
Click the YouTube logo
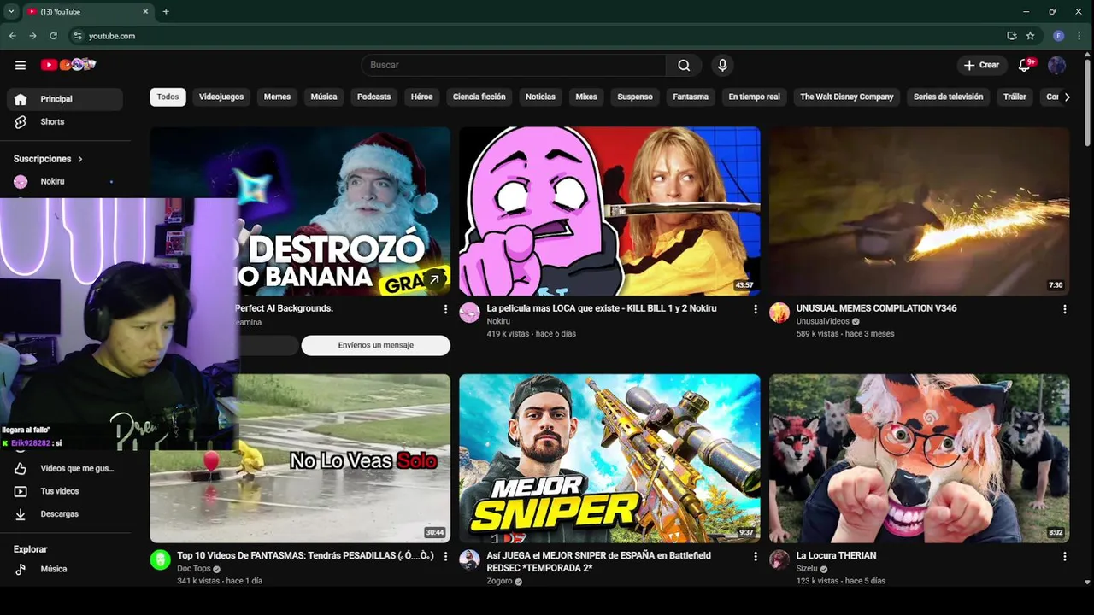click(68, 65)
